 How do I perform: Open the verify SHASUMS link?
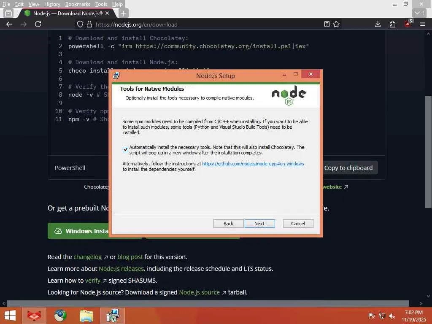93,281
